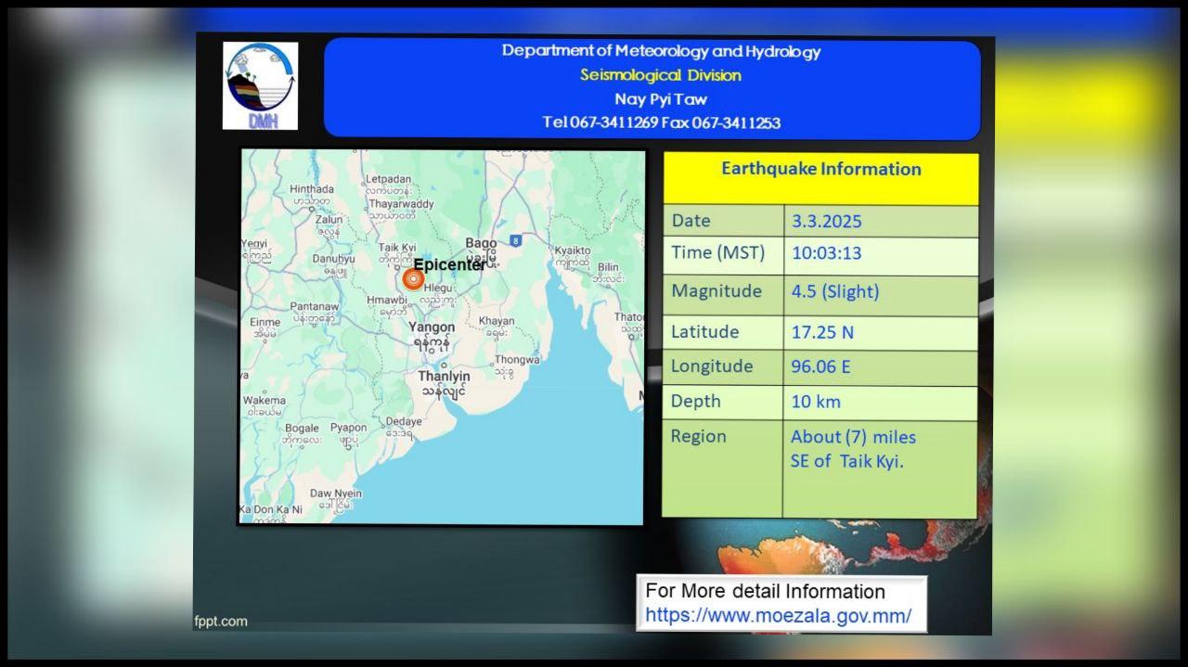Viewport: 1188px width, 667px height.
Task: Click the "For More detail Information" text
Action: (766, 591)
